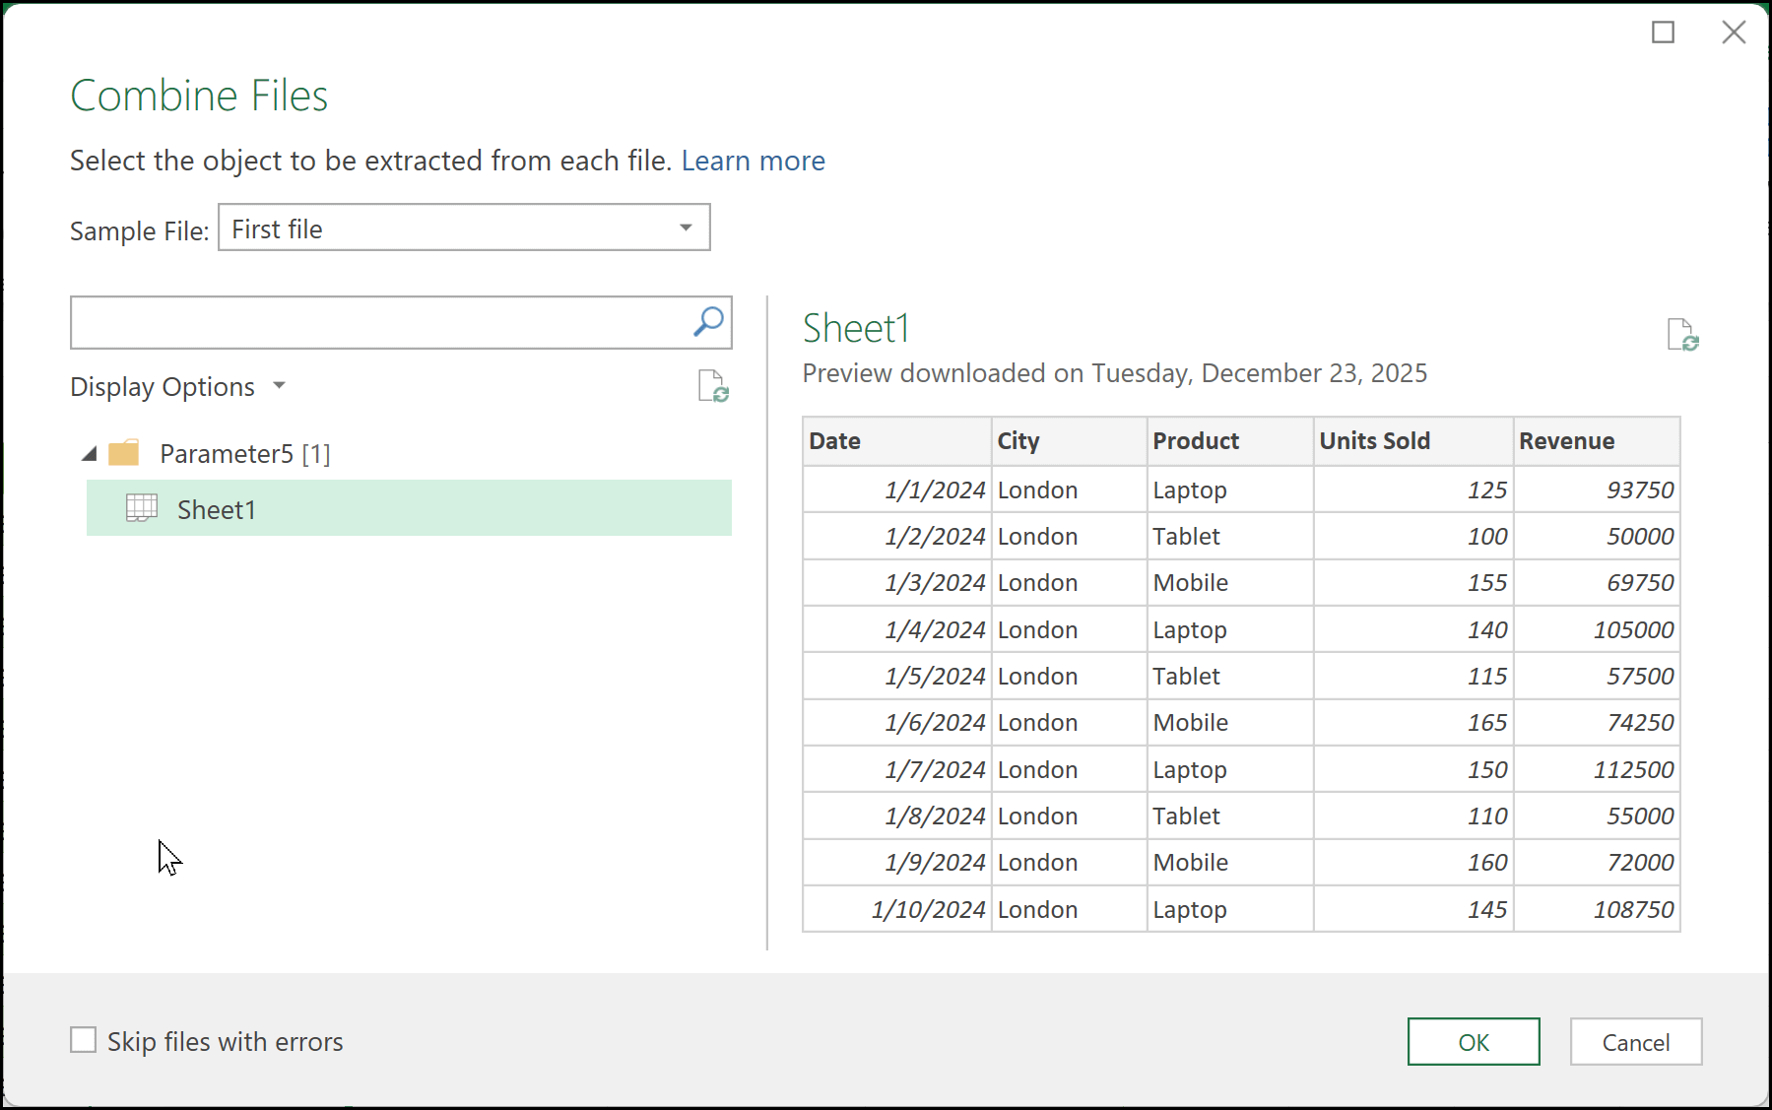Screen dimensions: 1772x1110
Task: Click the Revenue column header
Action: [1566, 441]
